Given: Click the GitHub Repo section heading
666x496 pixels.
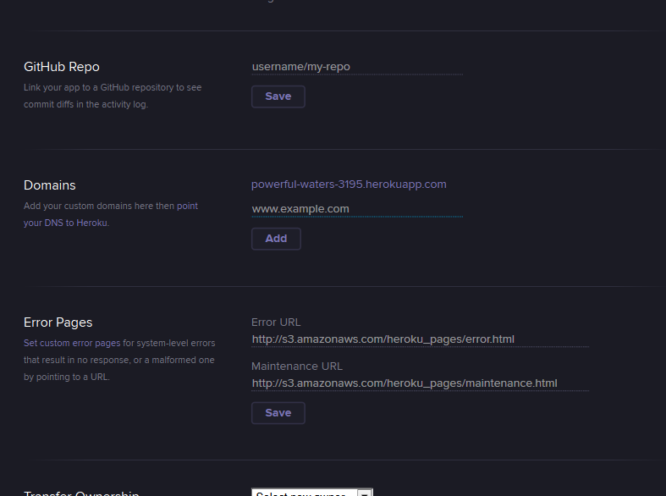Looking at the screenshot, I should (x=62, y=67).
